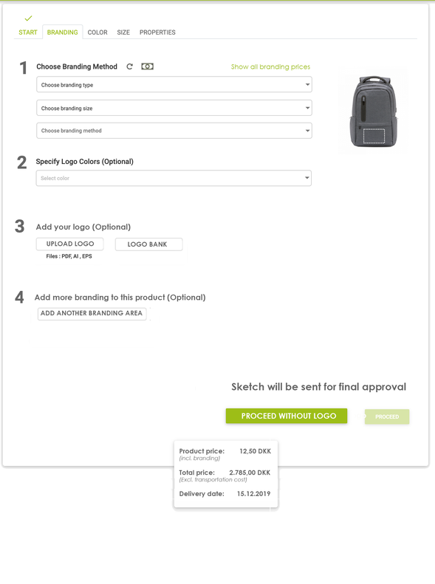Click ADD ANOTHER BRANDING AREA button
Viewport: 435px width, 584px height.
tap(92, 313)
